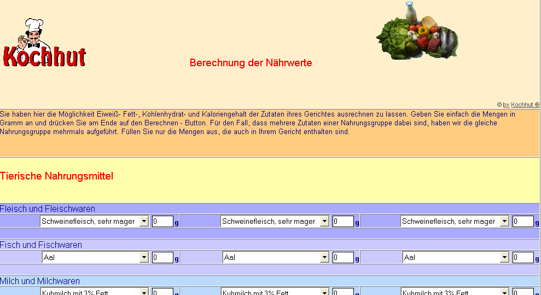Focus the gram field beside the leftmost Schweinefleisch dropdown
This screenshot has height=295, width=541.
pyautogui.click(x=162, y=221)
